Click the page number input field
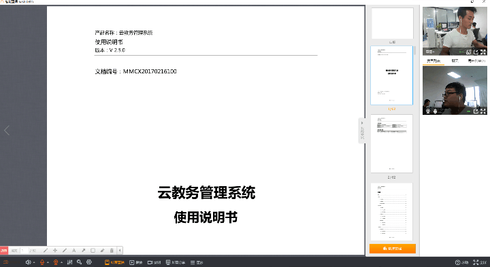 tap(24, 251)
